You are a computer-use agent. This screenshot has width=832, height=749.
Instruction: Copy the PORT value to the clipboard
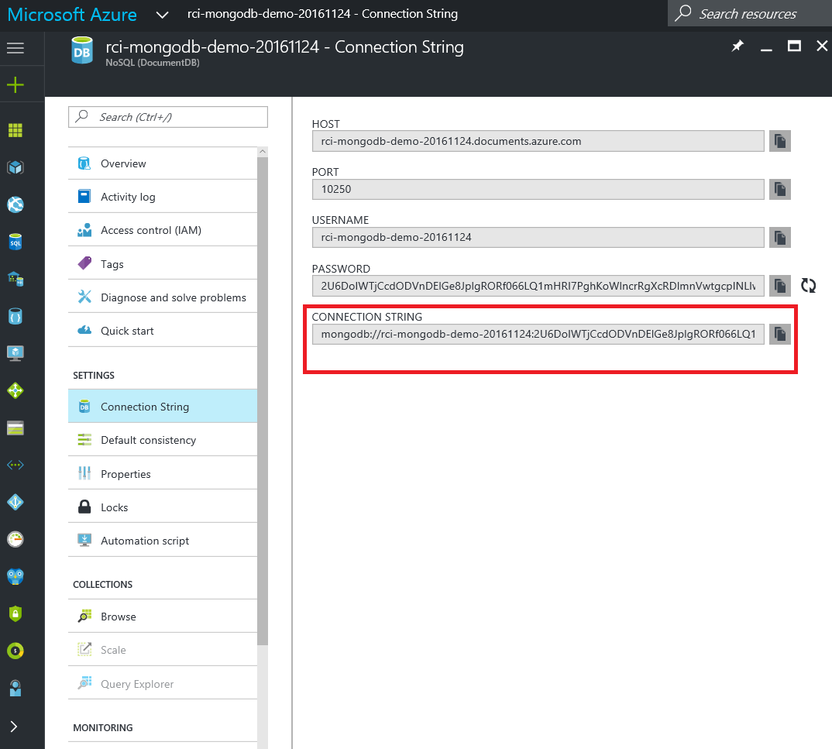[x=780, y=189]
